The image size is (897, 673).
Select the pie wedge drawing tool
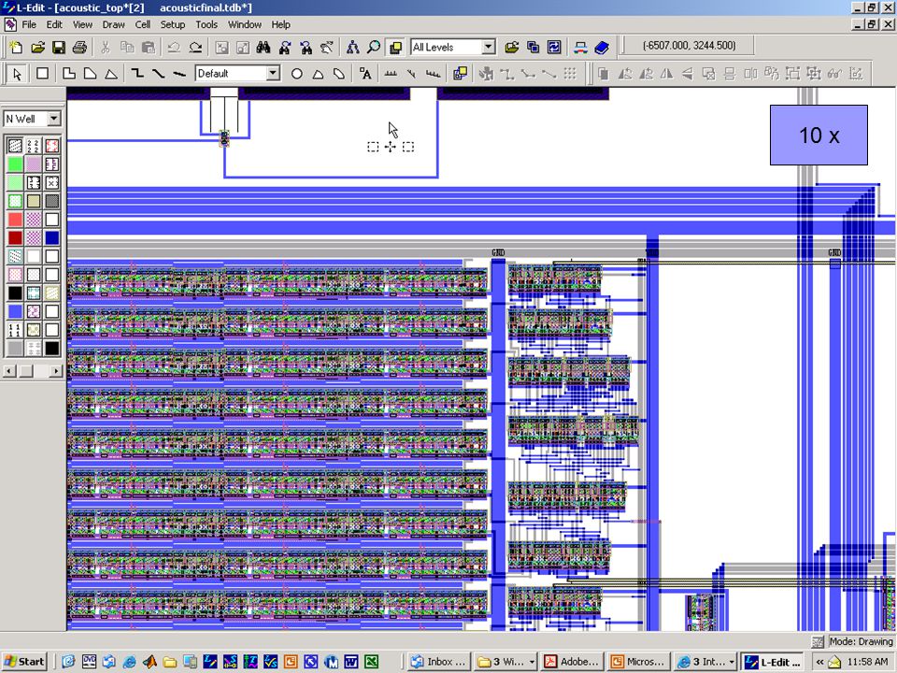(318, 74)
